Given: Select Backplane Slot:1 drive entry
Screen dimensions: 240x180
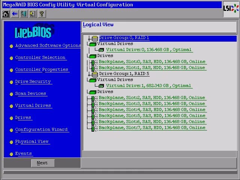Looking at the screenshot, I should pos(152,67).
